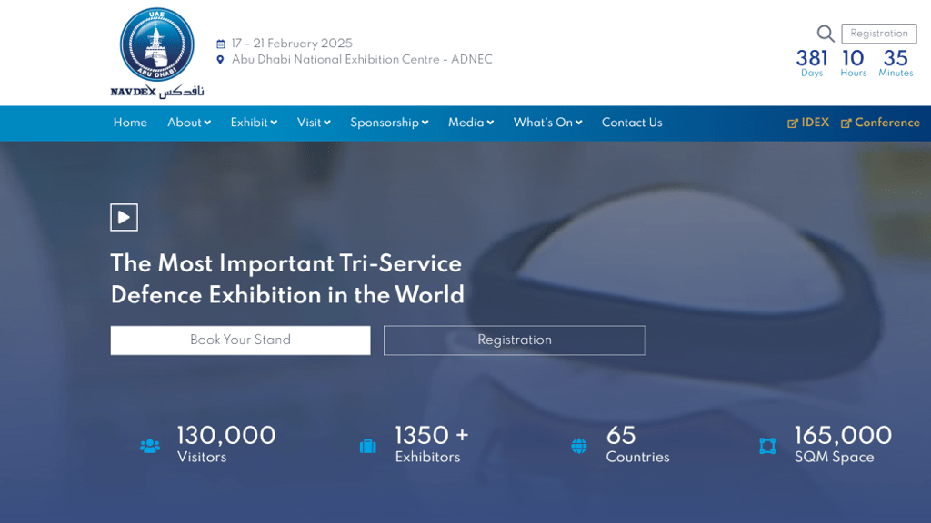Click the Registration button in the header
The image size is (931, 523).
click(x=879, y=34)
